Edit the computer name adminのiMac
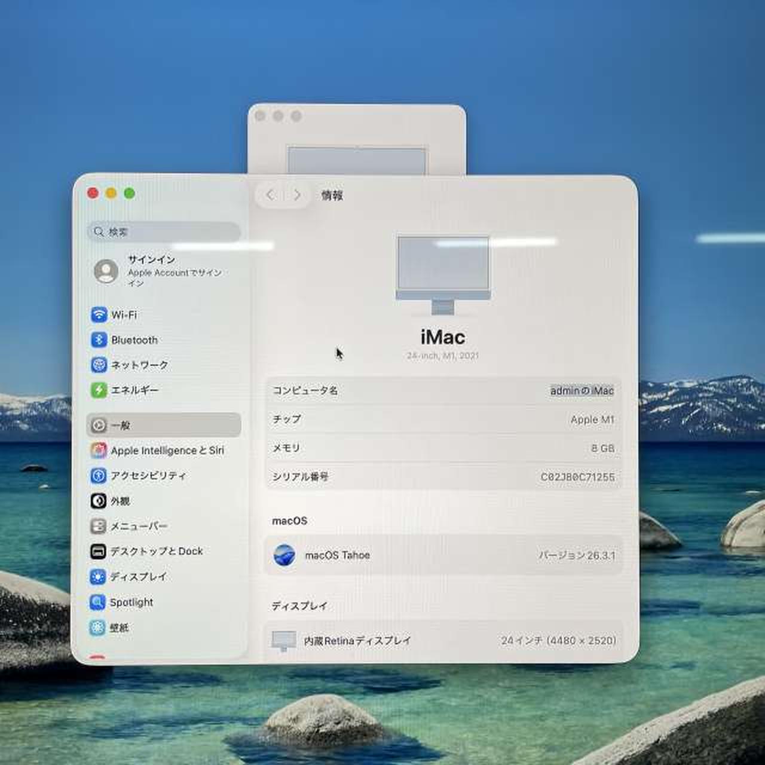This screenshot has height=765, width=765. pyautogui.click(x=582, y=391)
